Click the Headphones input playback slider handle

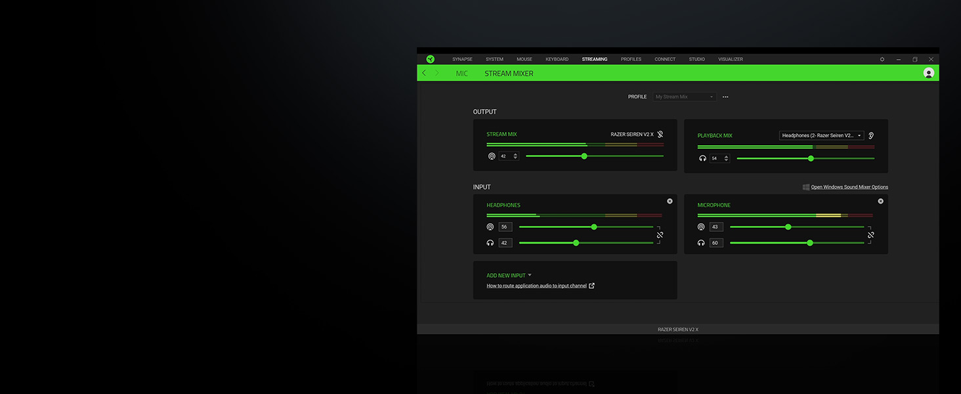[576, 243]
